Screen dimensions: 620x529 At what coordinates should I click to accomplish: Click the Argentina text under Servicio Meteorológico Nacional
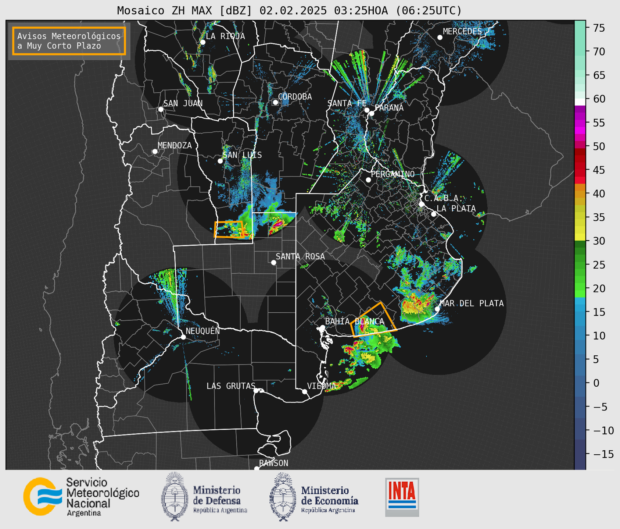point(84,513)
